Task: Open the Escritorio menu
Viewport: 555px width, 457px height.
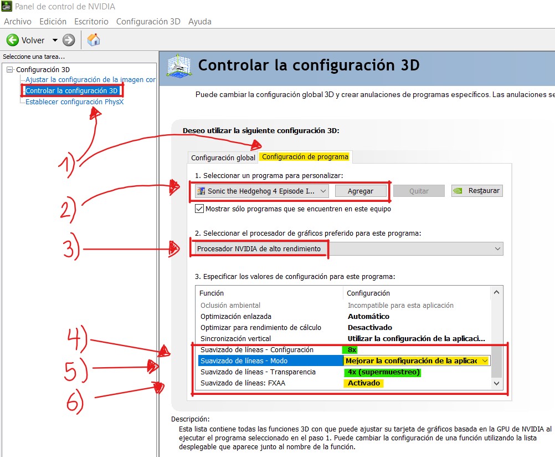Action: [x=91, y=22]
